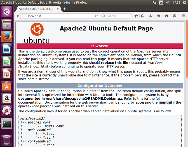Reload the localhost page
This screenshot has width=188, height=147.
(x=97, y=16)
